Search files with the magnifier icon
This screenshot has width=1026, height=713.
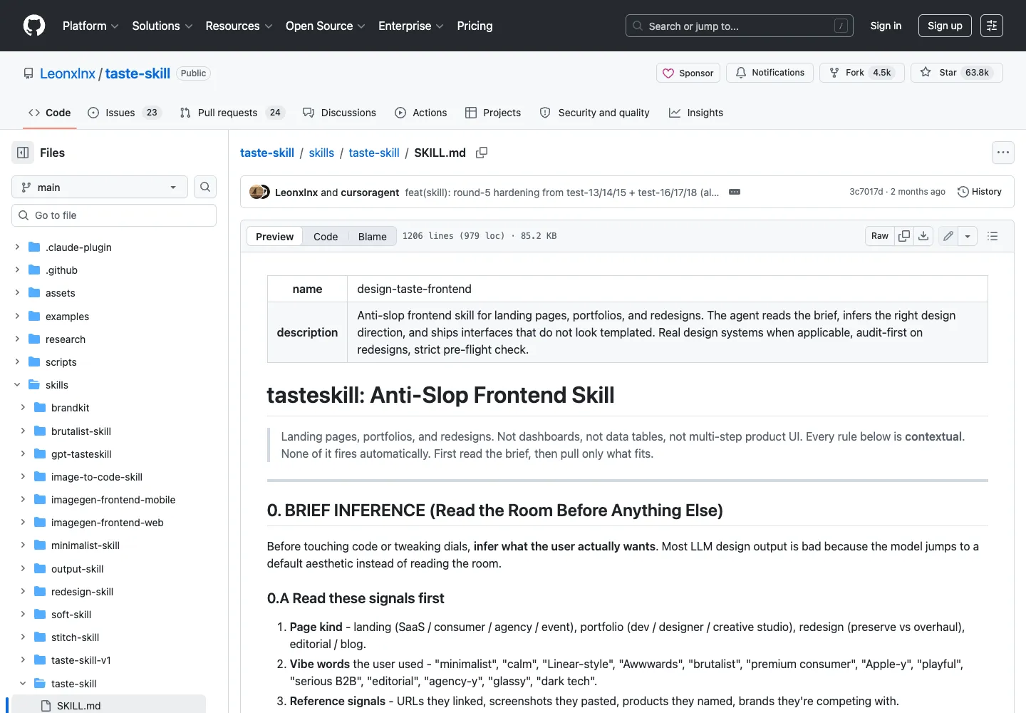click(205, 187)
